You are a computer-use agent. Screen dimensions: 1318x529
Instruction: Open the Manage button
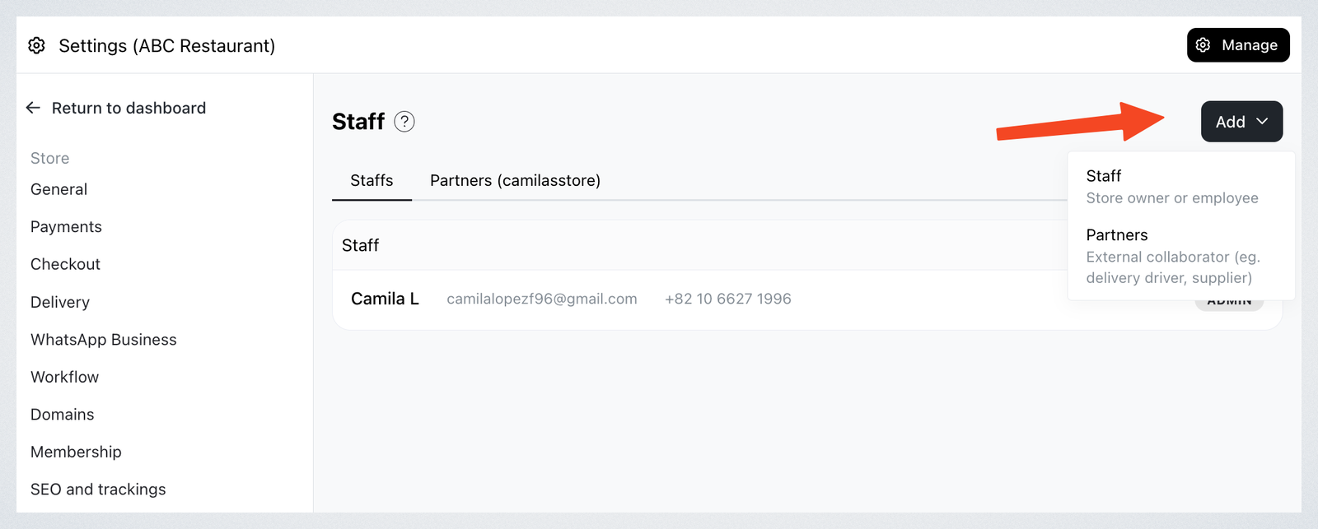[1238, 45]
